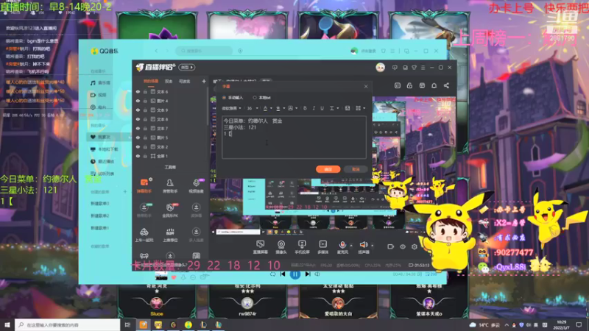The width and height of the screenshot is (589, 331).
Task: Hide the 文本 8 layer eye icon
Action: [138, 119]
